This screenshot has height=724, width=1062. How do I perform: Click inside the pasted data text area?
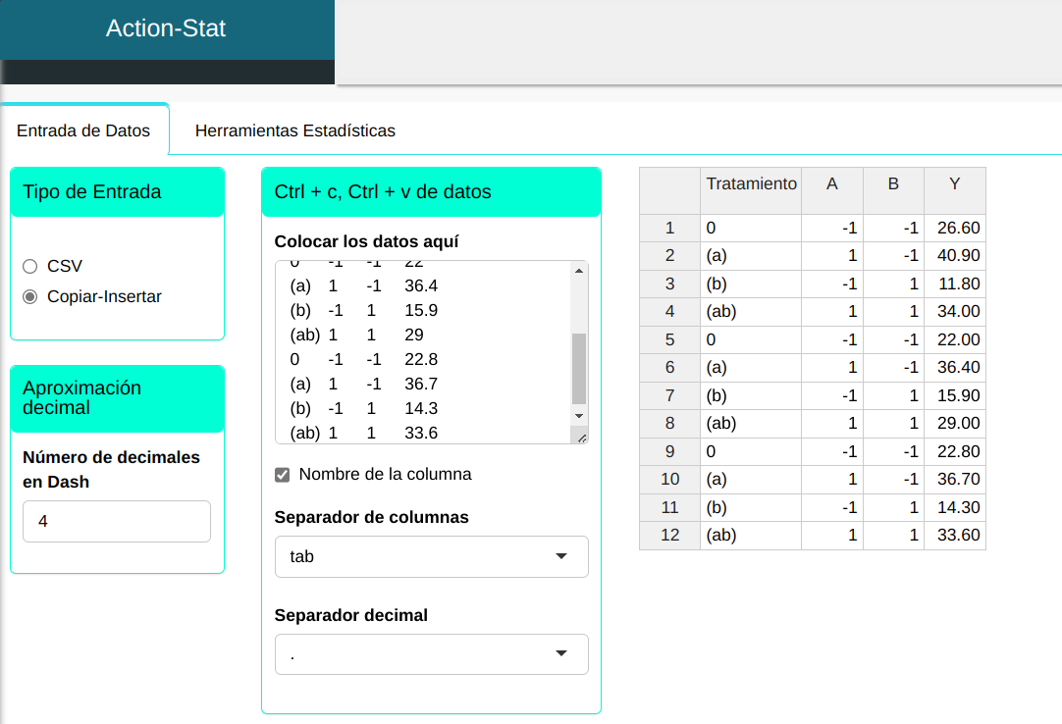(x=422, y=351)
